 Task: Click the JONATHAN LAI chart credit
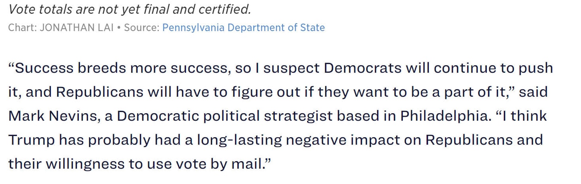click(x=76, y=28)
